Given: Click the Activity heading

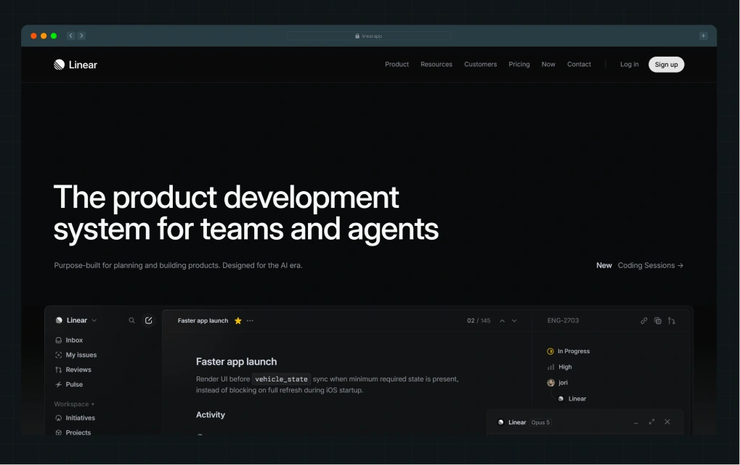Looking at the screenshot, I should click(211, 414).
